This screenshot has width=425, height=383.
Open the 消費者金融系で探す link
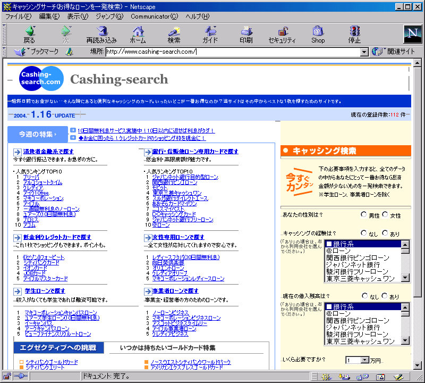(x=48, y=152)
